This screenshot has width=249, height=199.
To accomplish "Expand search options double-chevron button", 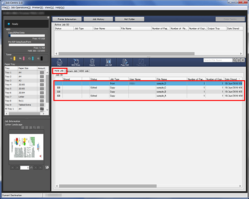I will point(239,60).
